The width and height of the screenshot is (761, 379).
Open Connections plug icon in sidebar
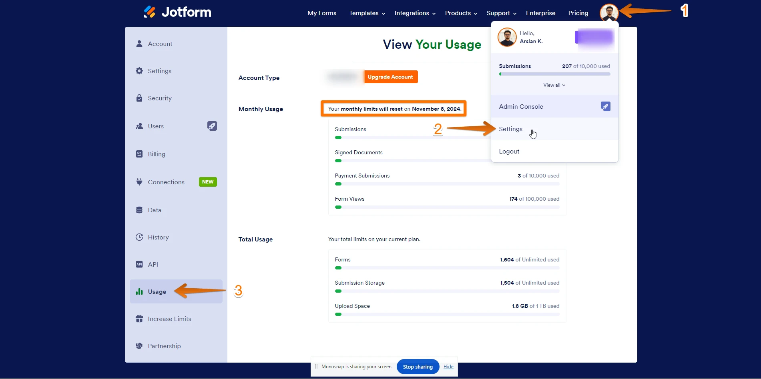coord(139,182)
